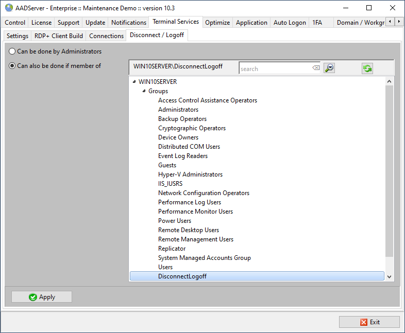Clear the search field with the X icon

click(316, 68)
